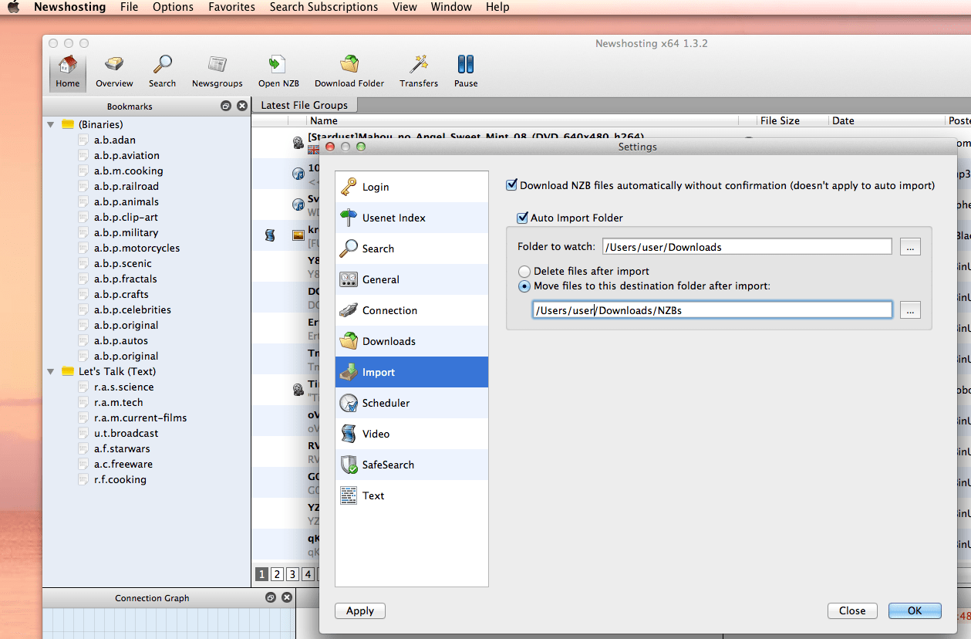Open the Search Subscriptions menu
Image resolution: width=971 pixels, height=639 pixels.
pyautogui.click(x=323, y=7)
